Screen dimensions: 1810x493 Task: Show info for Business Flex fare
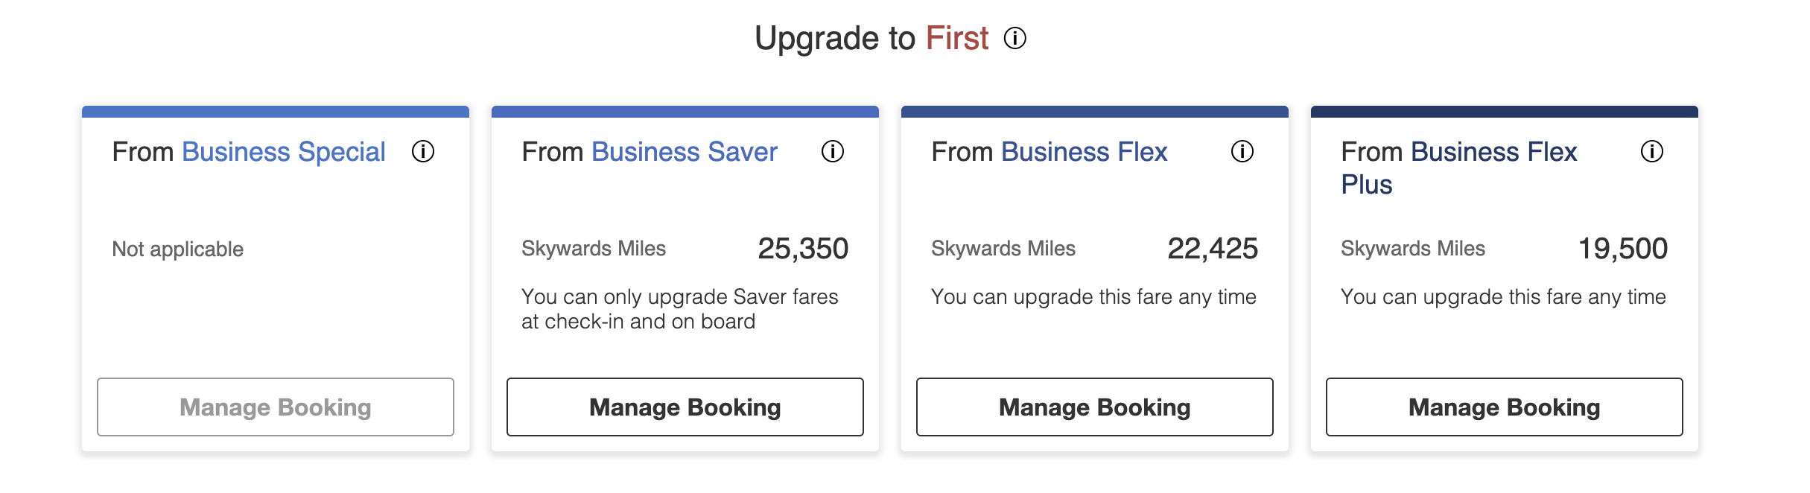pyautogui.click(x=1242, y=152)
